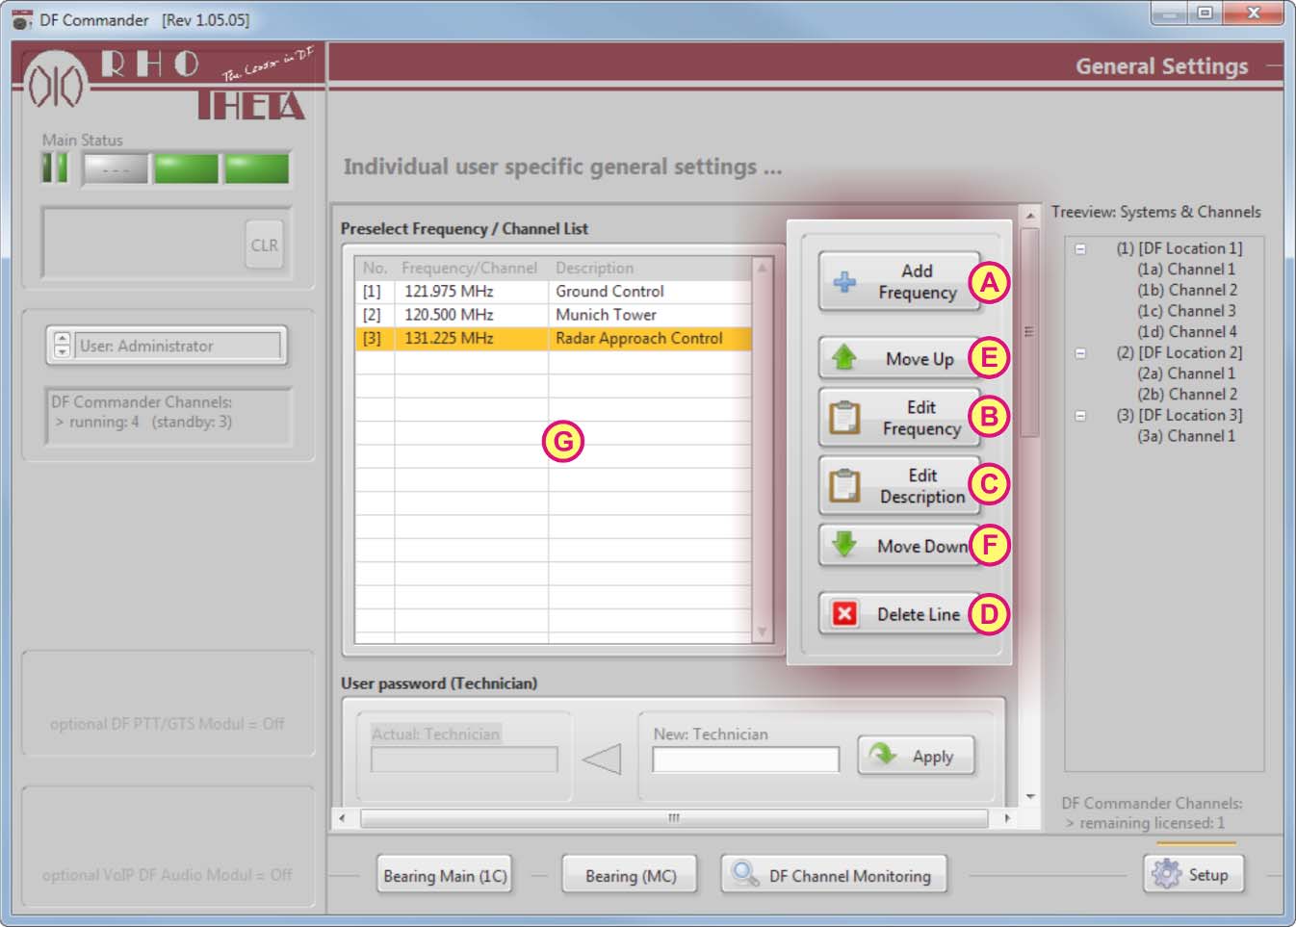Click the User Administrator selector stepper
The image size is (1296, 927).
tap(62, 345)
